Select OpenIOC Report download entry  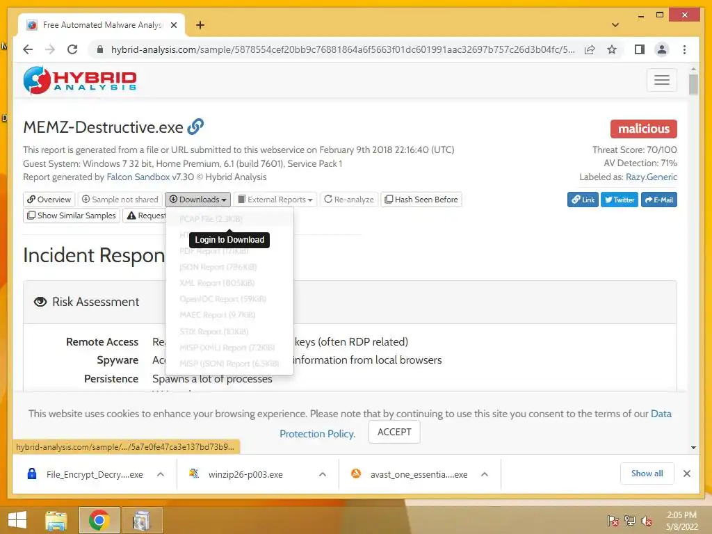tap(229, 299)
